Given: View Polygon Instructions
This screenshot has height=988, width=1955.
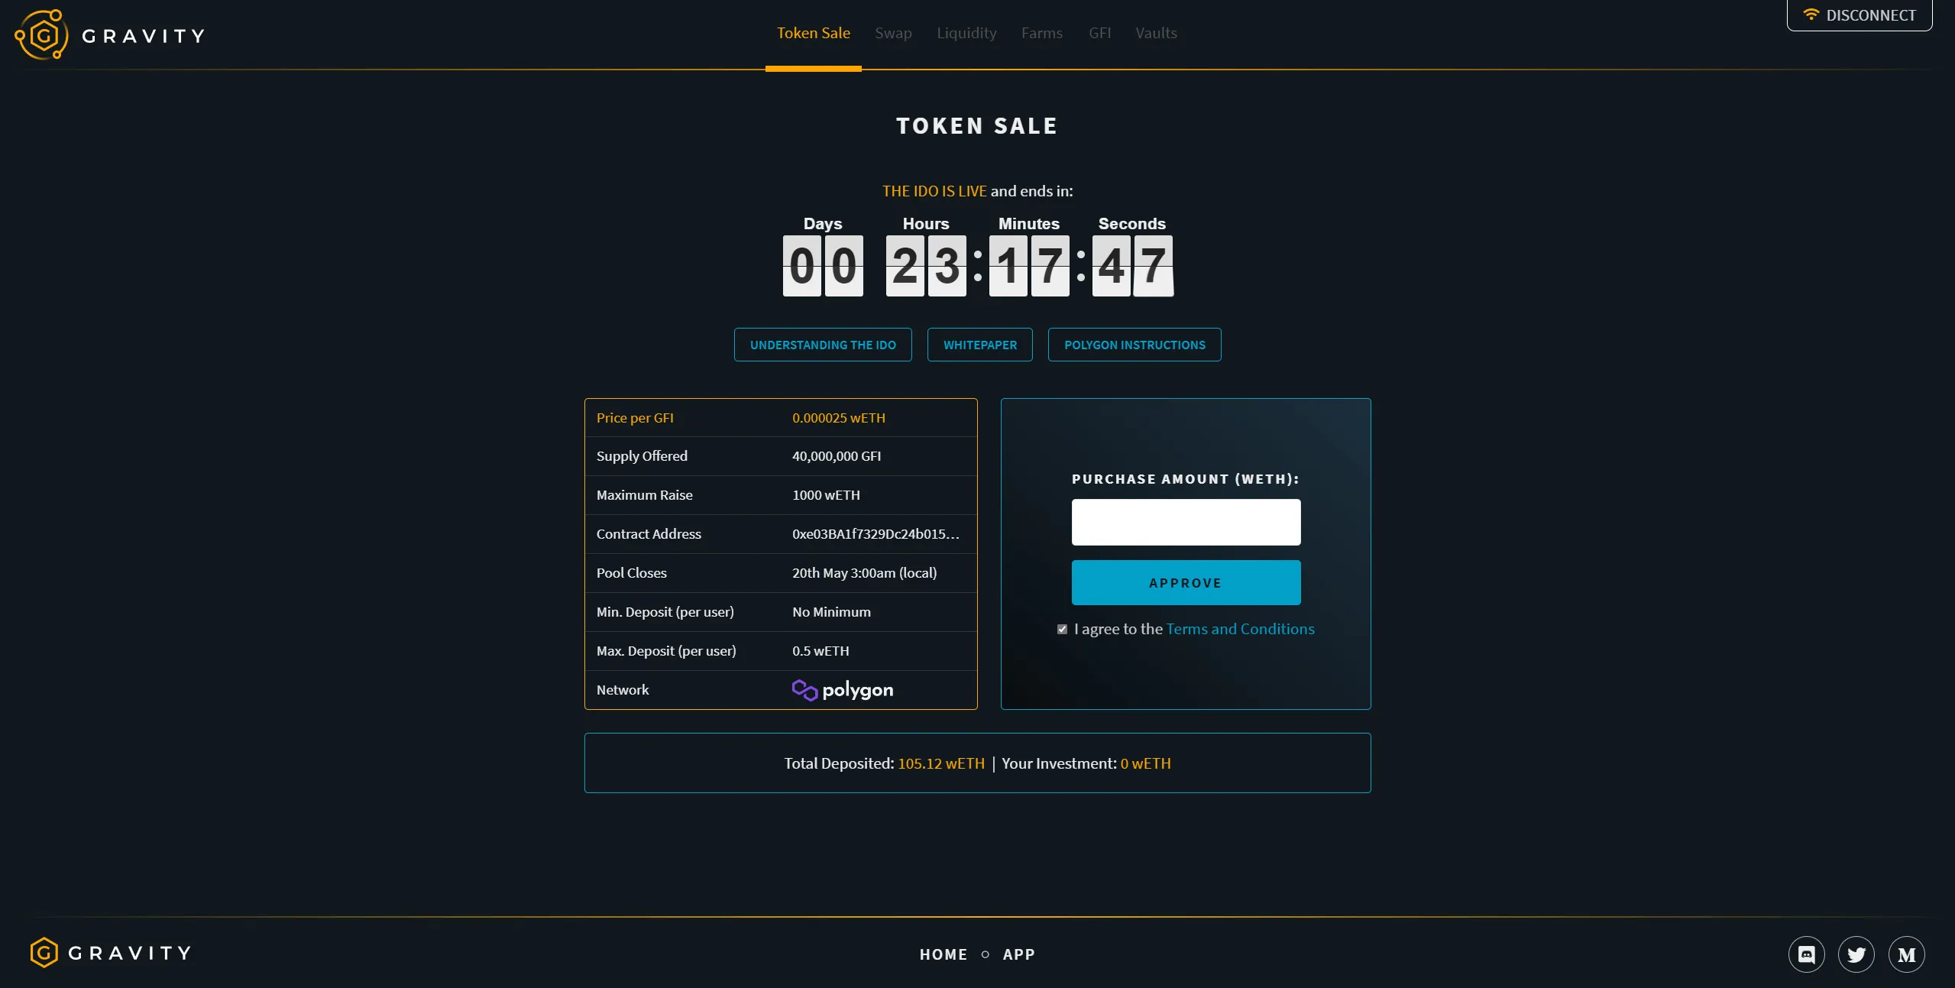Looking at the screenshot, I should 1134,345.
